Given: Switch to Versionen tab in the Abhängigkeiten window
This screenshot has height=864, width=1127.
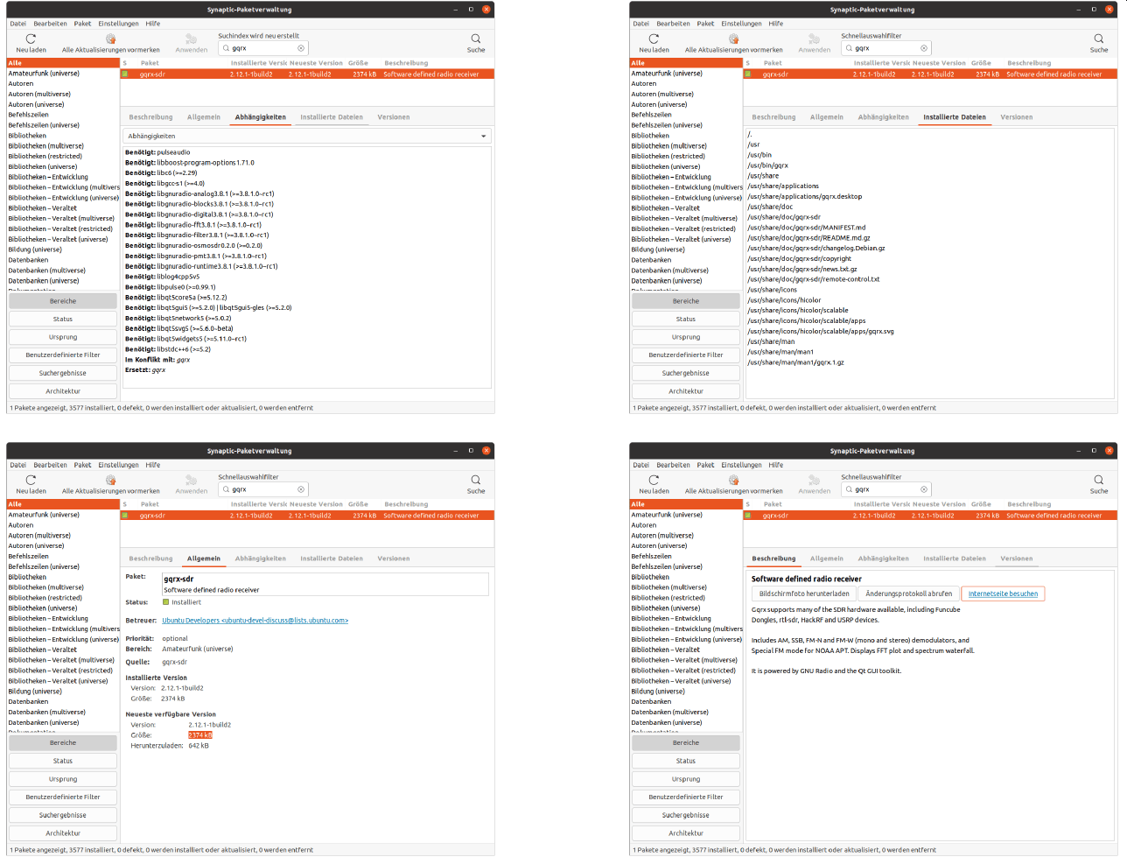Looking at the screenshot, I should [394, 117].
